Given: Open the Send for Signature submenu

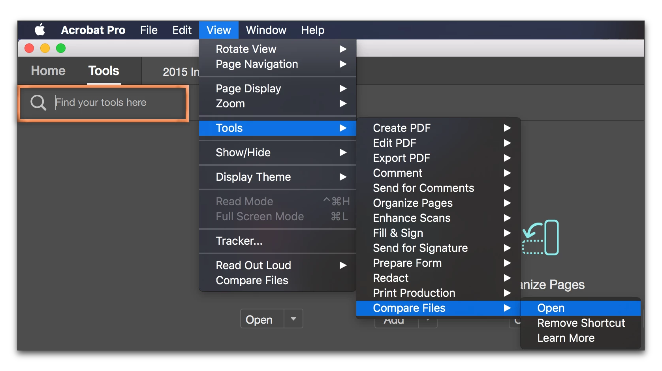Looking at the screenshot, I should point(438,248).
